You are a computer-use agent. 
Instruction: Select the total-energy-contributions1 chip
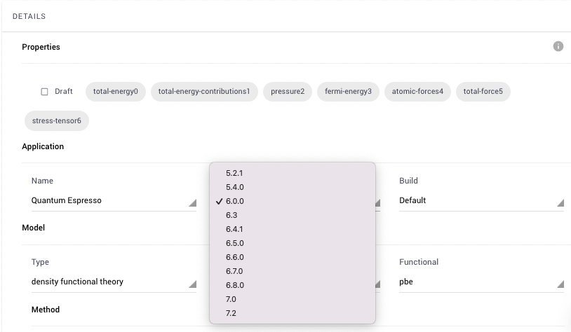pyautogui.click(x=204, y=91)
